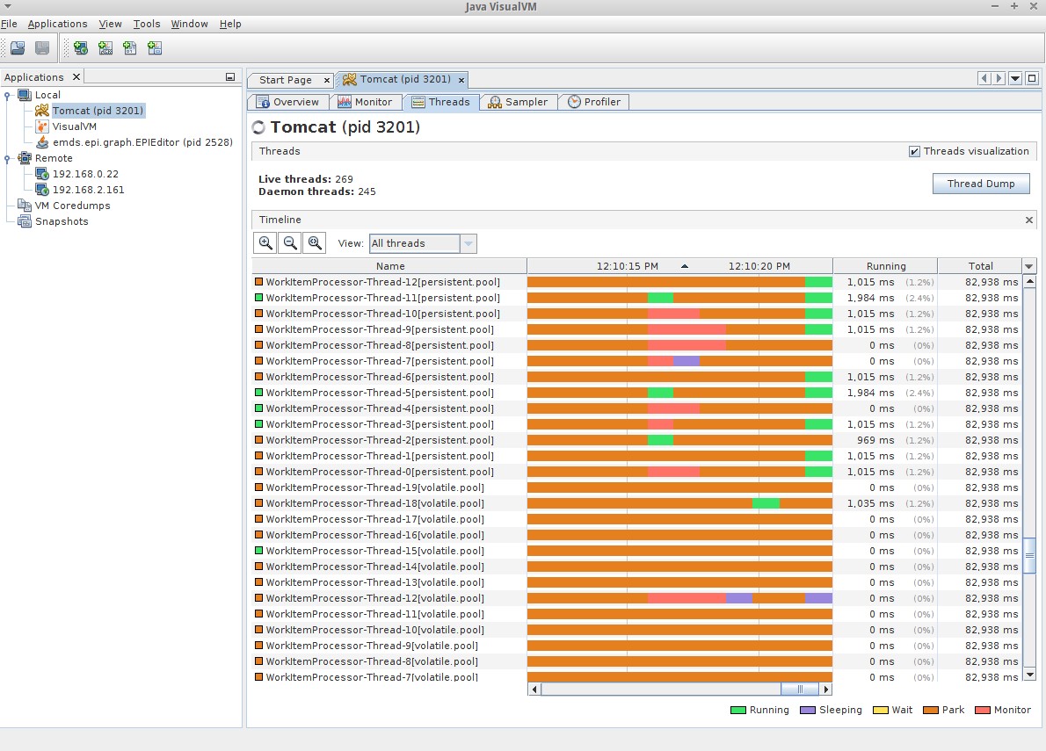Switch to the Start Page tab

click(286, 80)
